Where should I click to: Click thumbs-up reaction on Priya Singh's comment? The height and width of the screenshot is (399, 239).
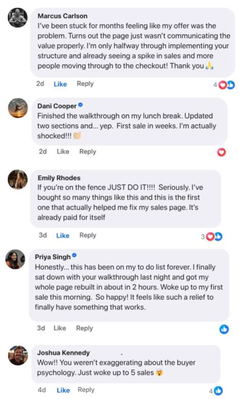point(224,330)
